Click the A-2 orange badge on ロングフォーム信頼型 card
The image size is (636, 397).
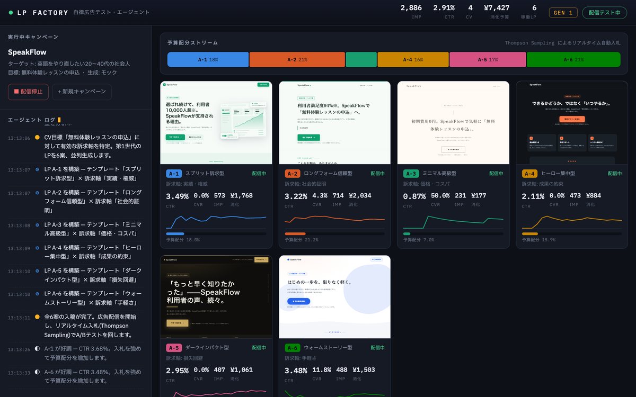coord(293,174)
